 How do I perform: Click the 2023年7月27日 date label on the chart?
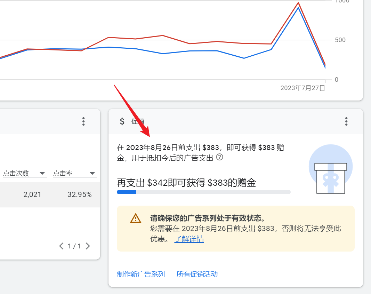click(303, 88)
